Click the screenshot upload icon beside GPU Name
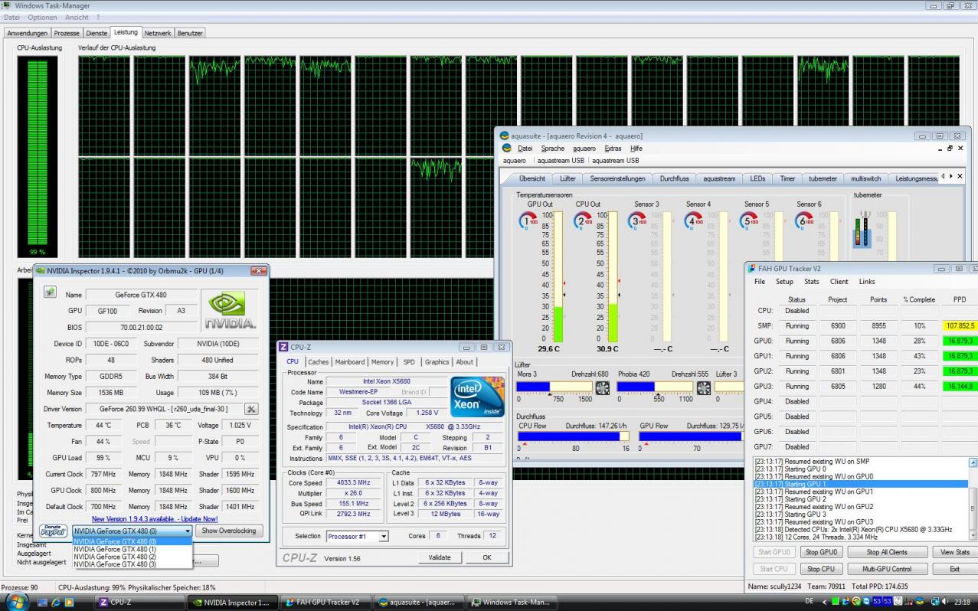This screenshot has height=611, width=978. [x=50, y=293]
